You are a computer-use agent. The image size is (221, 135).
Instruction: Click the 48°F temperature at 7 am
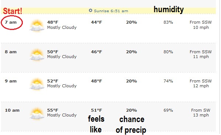coord(53,22)
